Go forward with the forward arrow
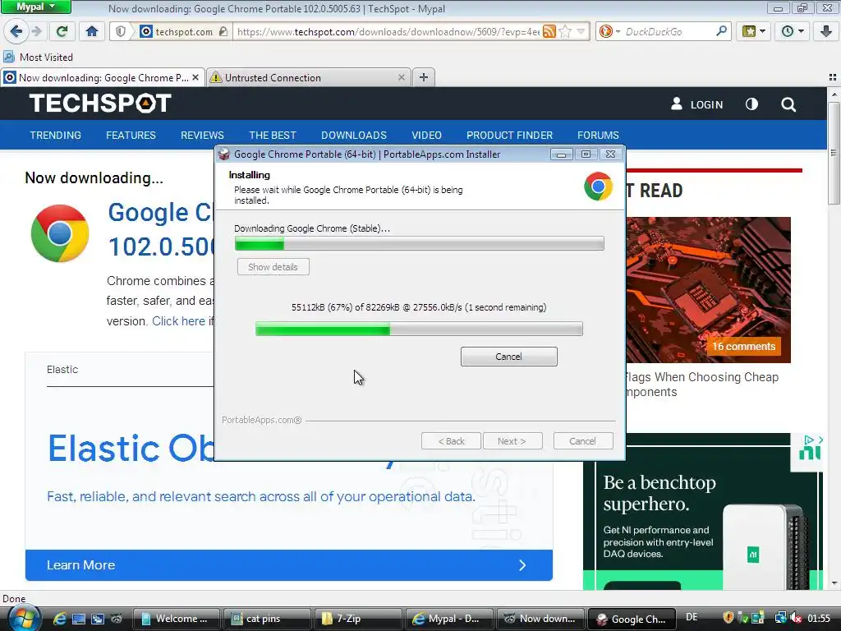Viewport: 841px width, 631px height. 36,31
